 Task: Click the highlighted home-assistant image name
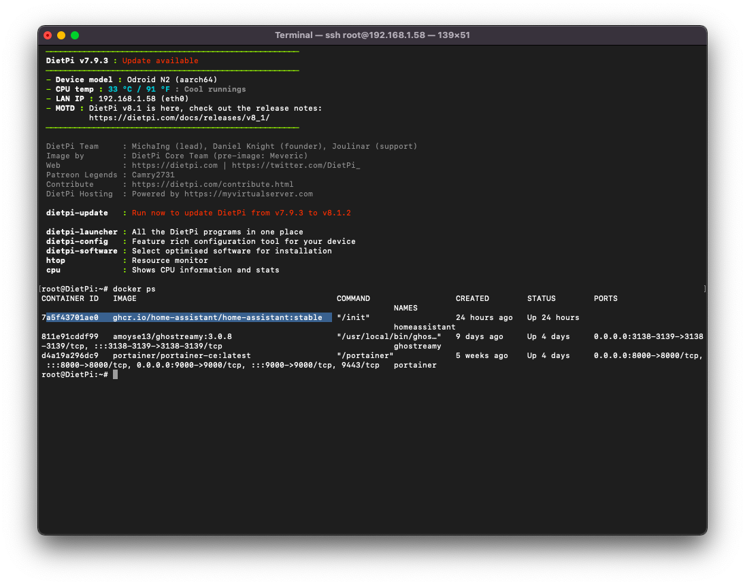217,317
